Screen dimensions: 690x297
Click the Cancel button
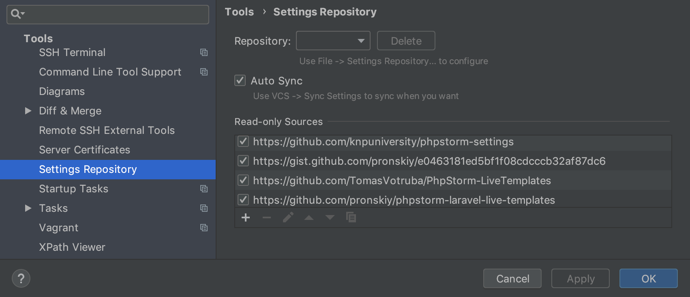[x=512, y=278]
